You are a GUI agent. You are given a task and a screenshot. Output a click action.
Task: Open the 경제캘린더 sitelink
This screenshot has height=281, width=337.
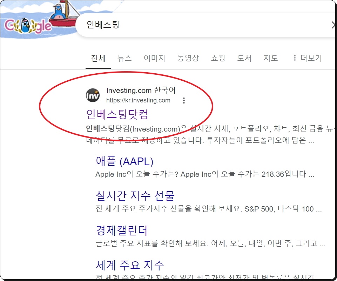pyautogui.click(x=121, y=230)
